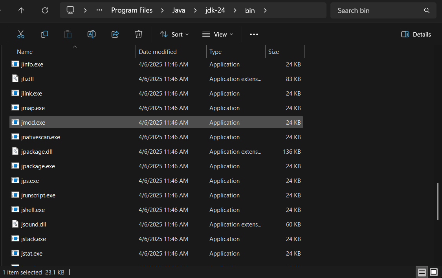Open the See more three-dots menu
The height and width of the screenshot is (278, 442).
[x=254, y=35]
